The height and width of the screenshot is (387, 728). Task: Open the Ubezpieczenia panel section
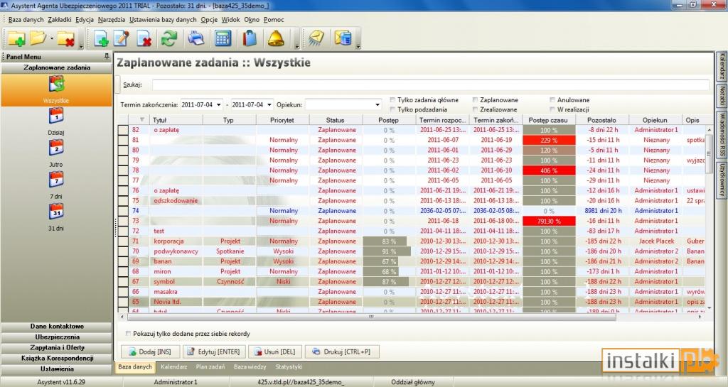coord(57,337)
